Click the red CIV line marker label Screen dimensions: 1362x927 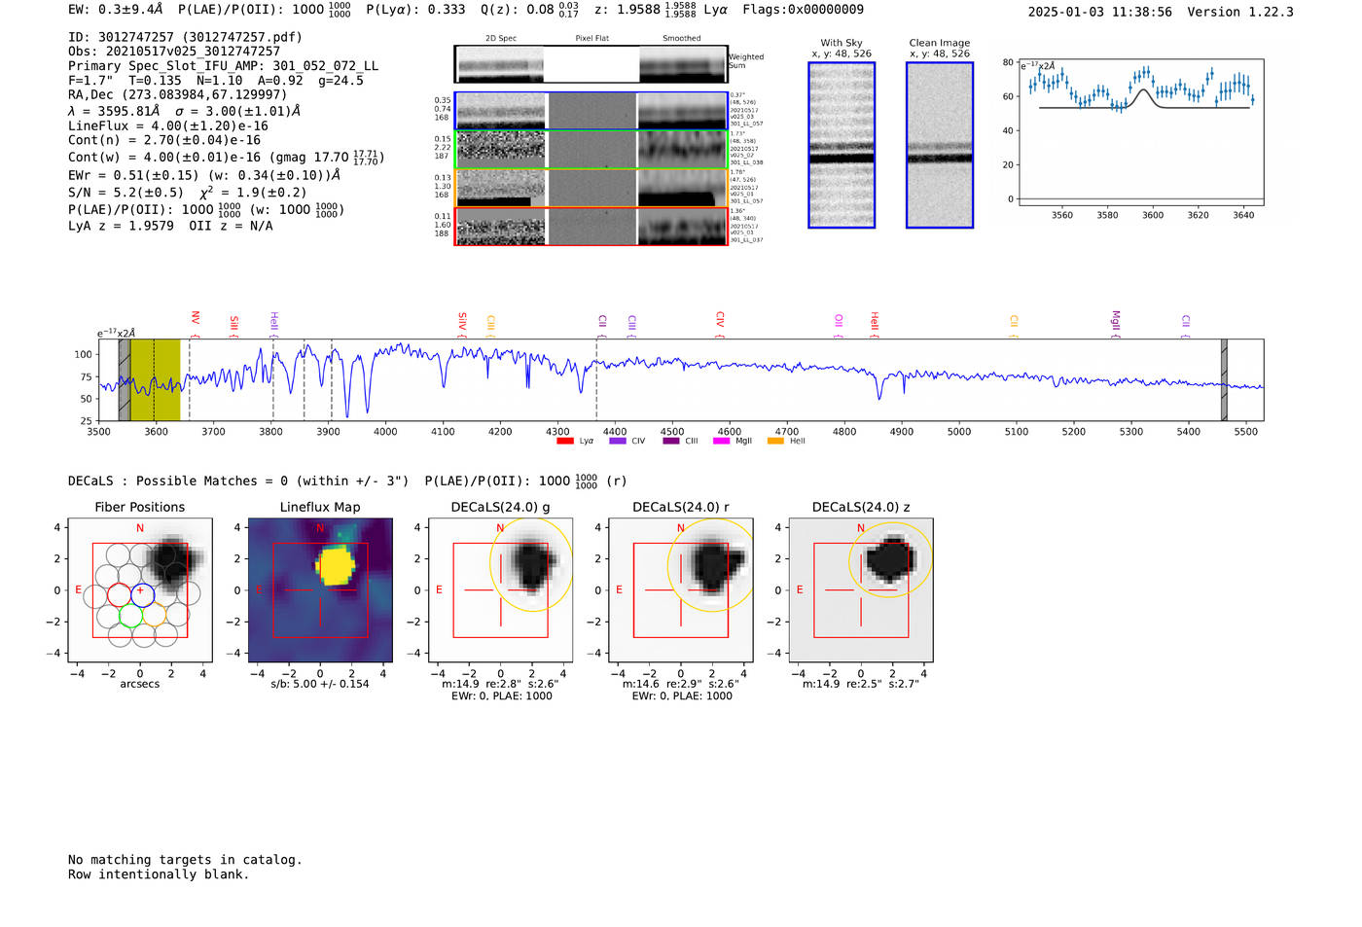click(x=720, y=320)
